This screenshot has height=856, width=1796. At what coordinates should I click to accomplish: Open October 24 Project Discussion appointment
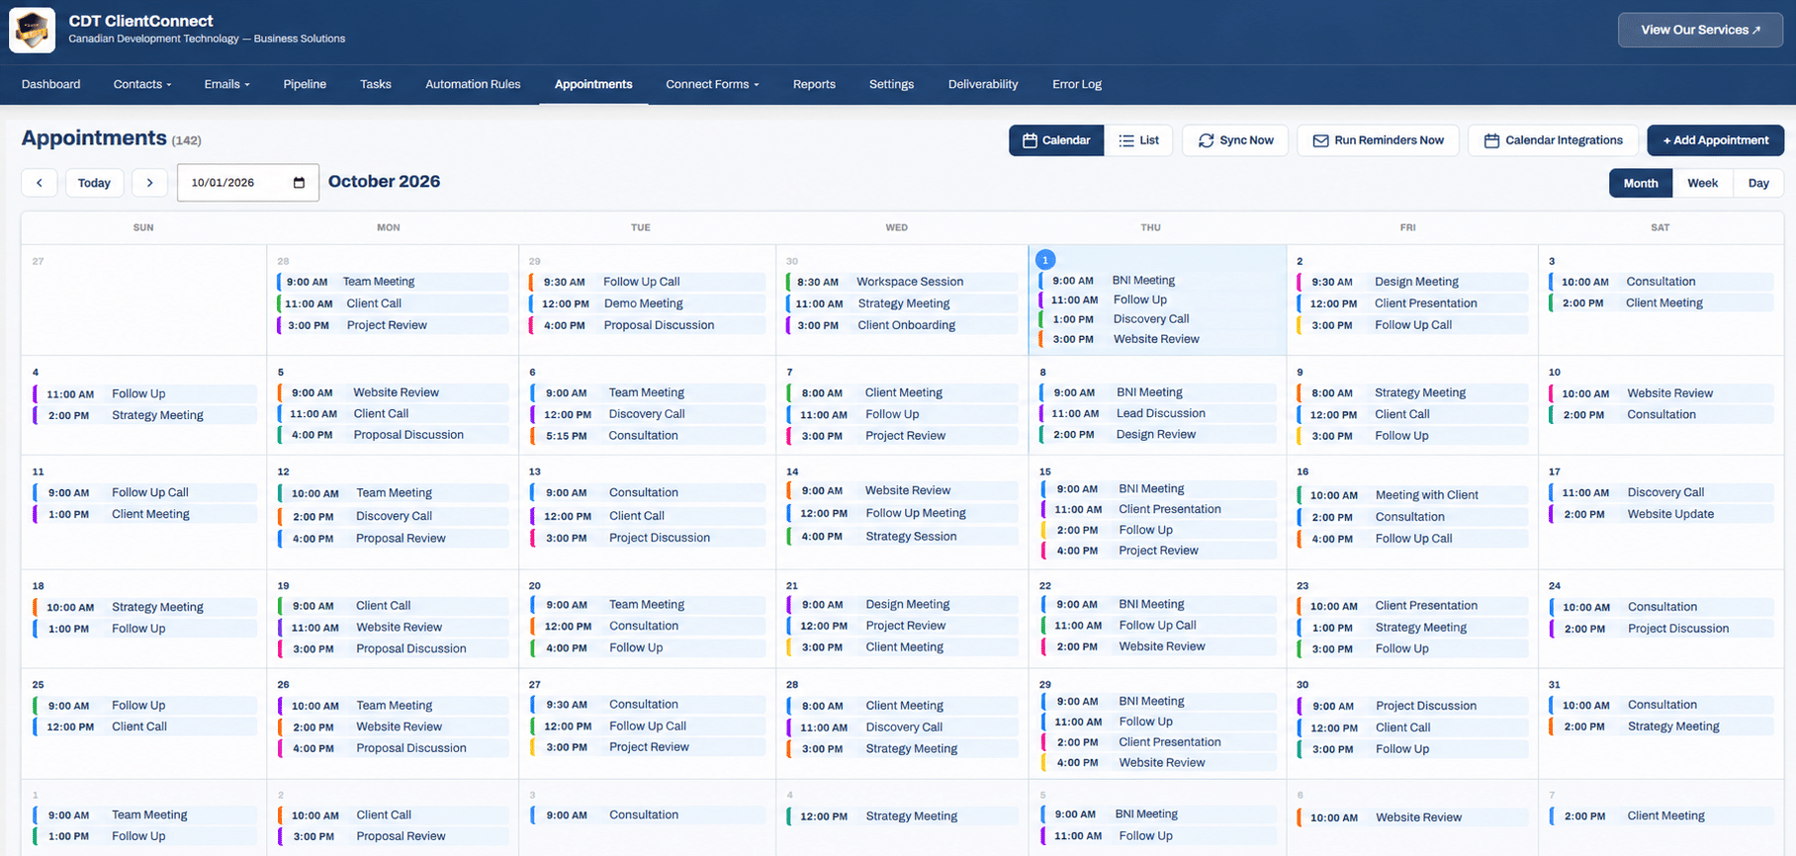point(1661,629)
